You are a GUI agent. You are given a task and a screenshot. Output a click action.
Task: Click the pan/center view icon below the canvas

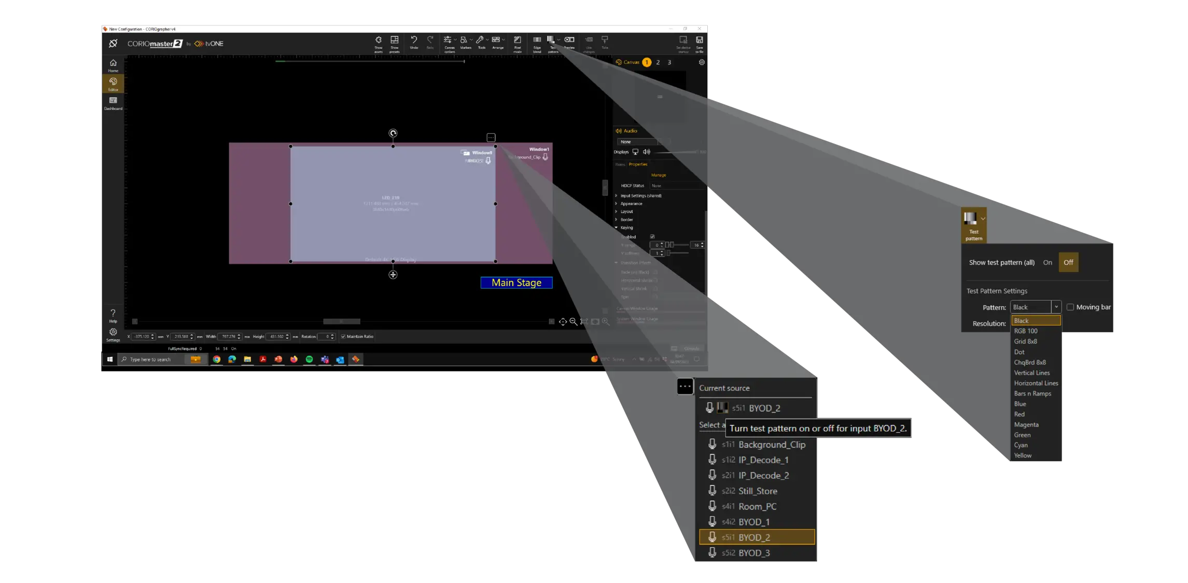pyautogui.click(x=563, y=322)
